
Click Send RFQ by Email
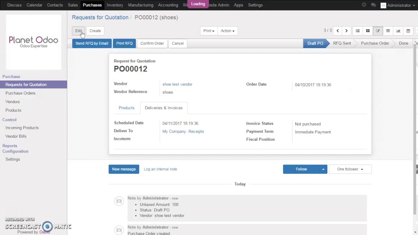(x=92, y=43)
